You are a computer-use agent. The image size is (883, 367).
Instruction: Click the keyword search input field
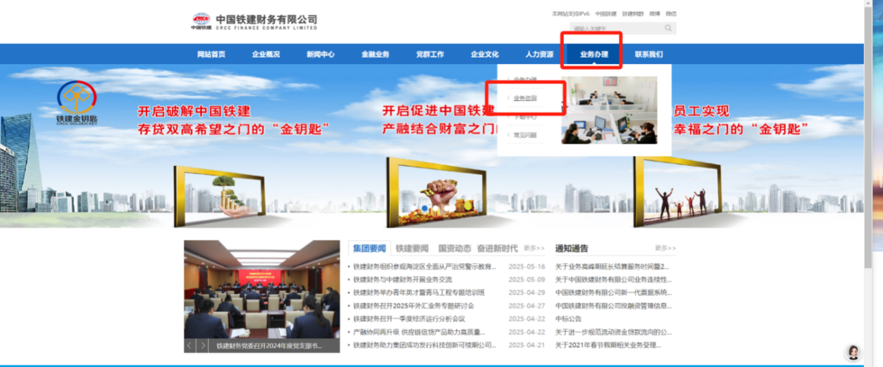[616, 29]
